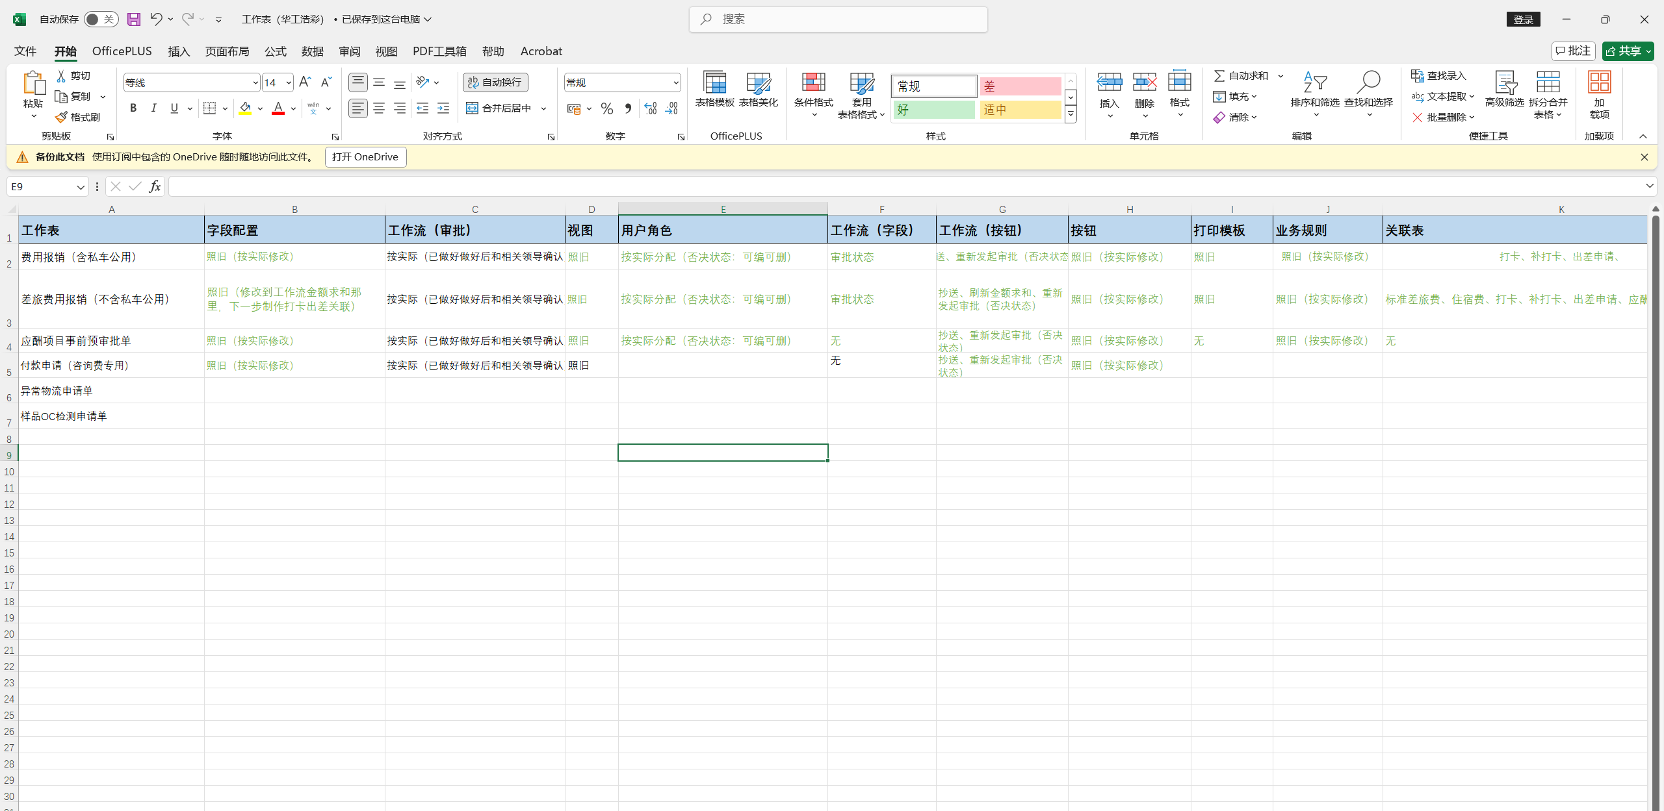
Task: Click the 共享 share button
Action: 1624,51
